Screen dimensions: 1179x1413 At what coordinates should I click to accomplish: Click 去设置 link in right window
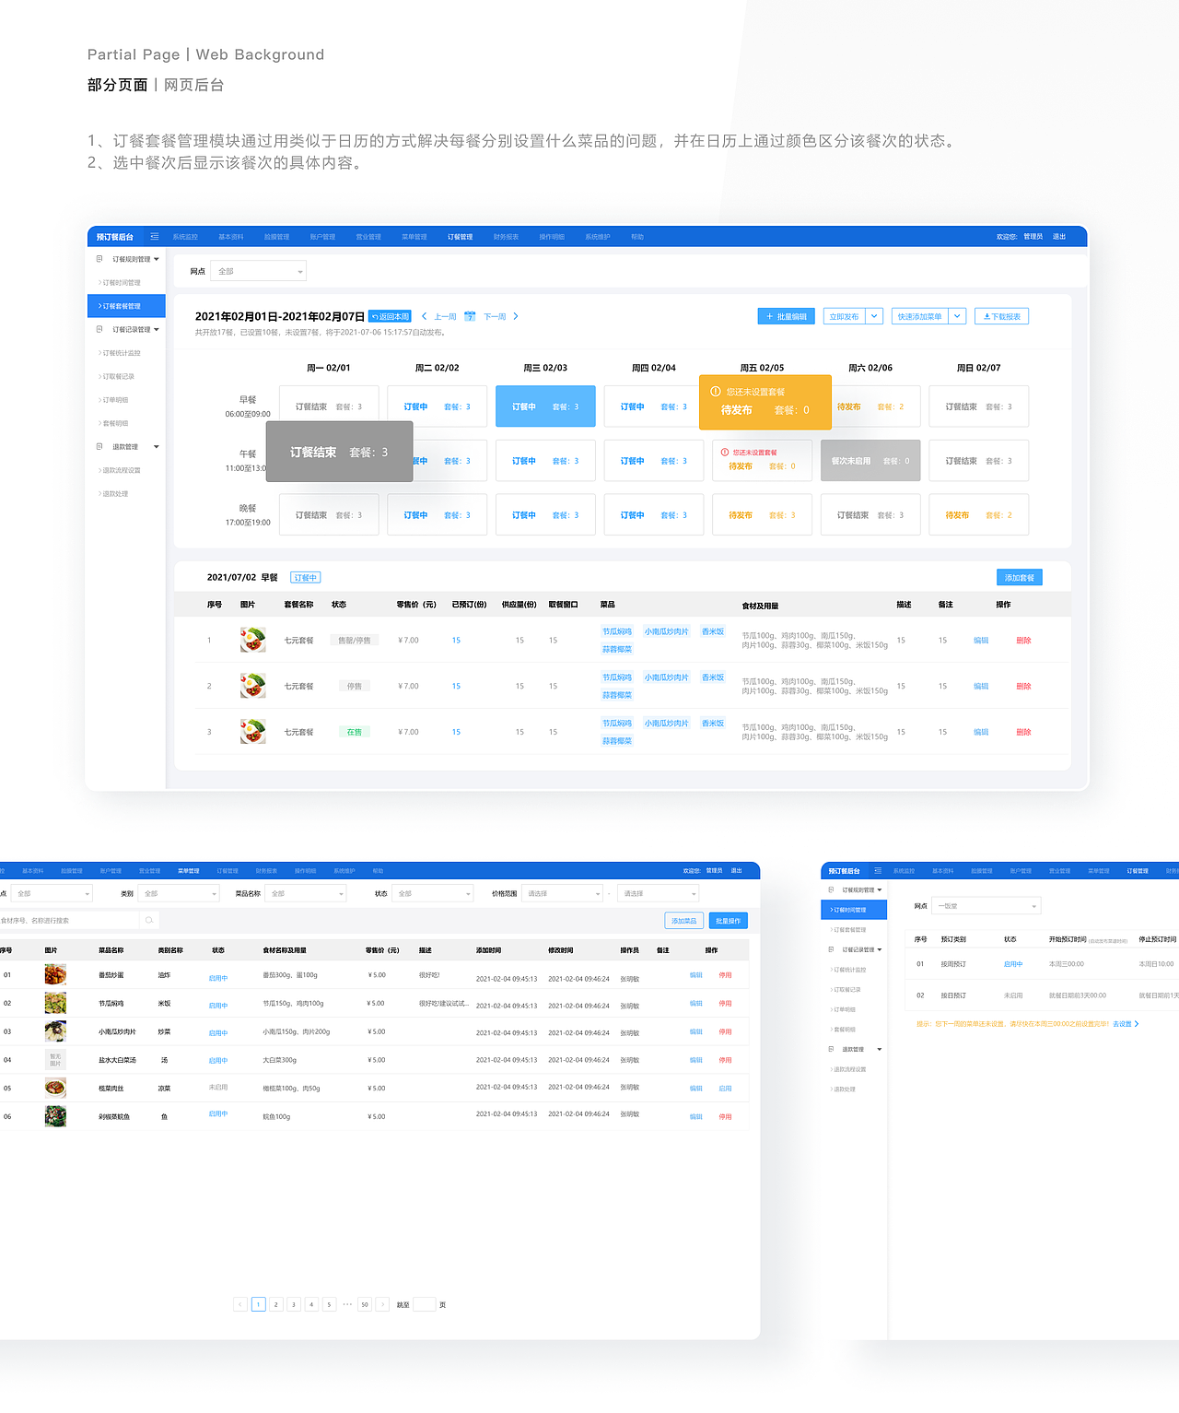coord(1122,1024)
